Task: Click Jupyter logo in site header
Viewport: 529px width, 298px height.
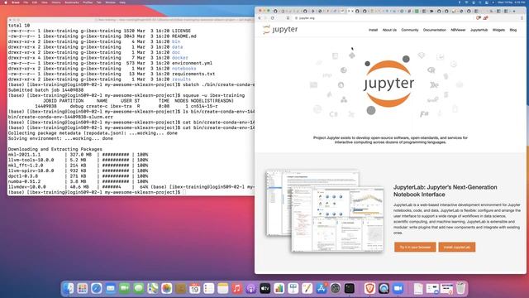Action: [280, 30]
